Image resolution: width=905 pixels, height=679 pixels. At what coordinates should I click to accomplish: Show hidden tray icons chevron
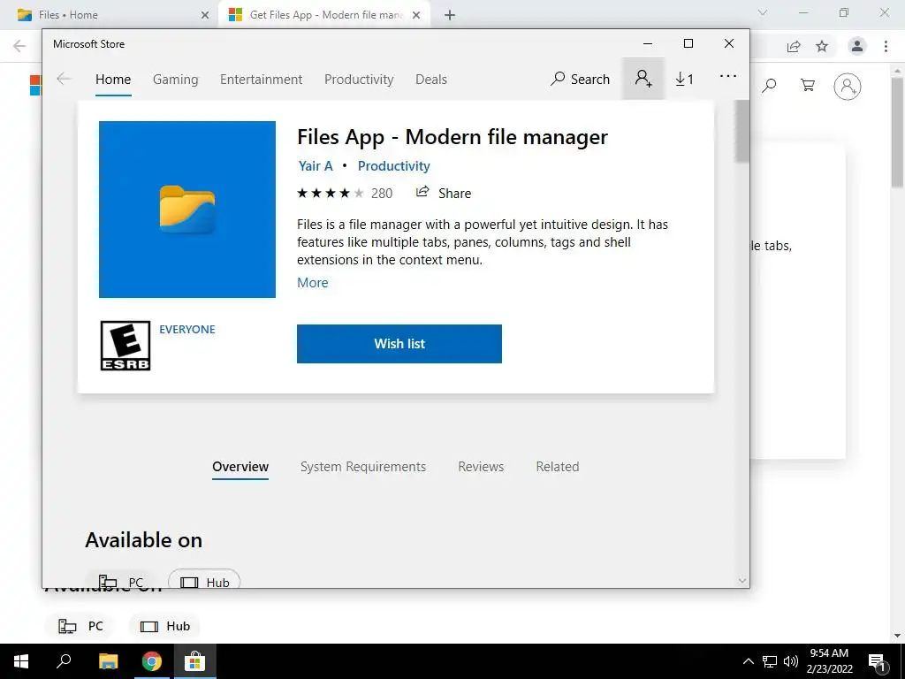pos(748,661)
